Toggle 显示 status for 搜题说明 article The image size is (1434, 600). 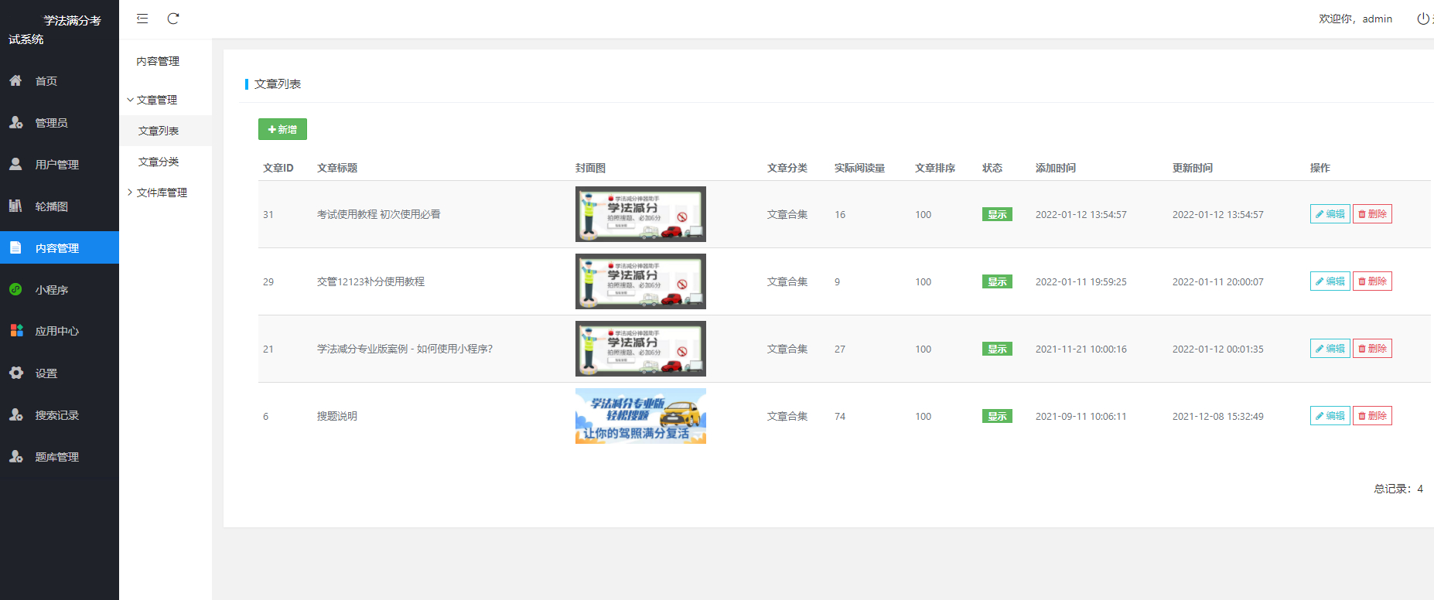pos(997,416)
